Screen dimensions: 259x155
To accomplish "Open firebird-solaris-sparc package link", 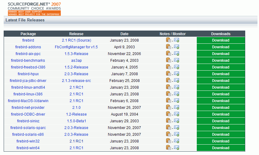I will [x=28, y=128].
